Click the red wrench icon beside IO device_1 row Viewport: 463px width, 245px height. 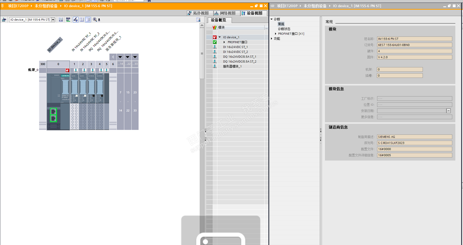pos(215,37)
